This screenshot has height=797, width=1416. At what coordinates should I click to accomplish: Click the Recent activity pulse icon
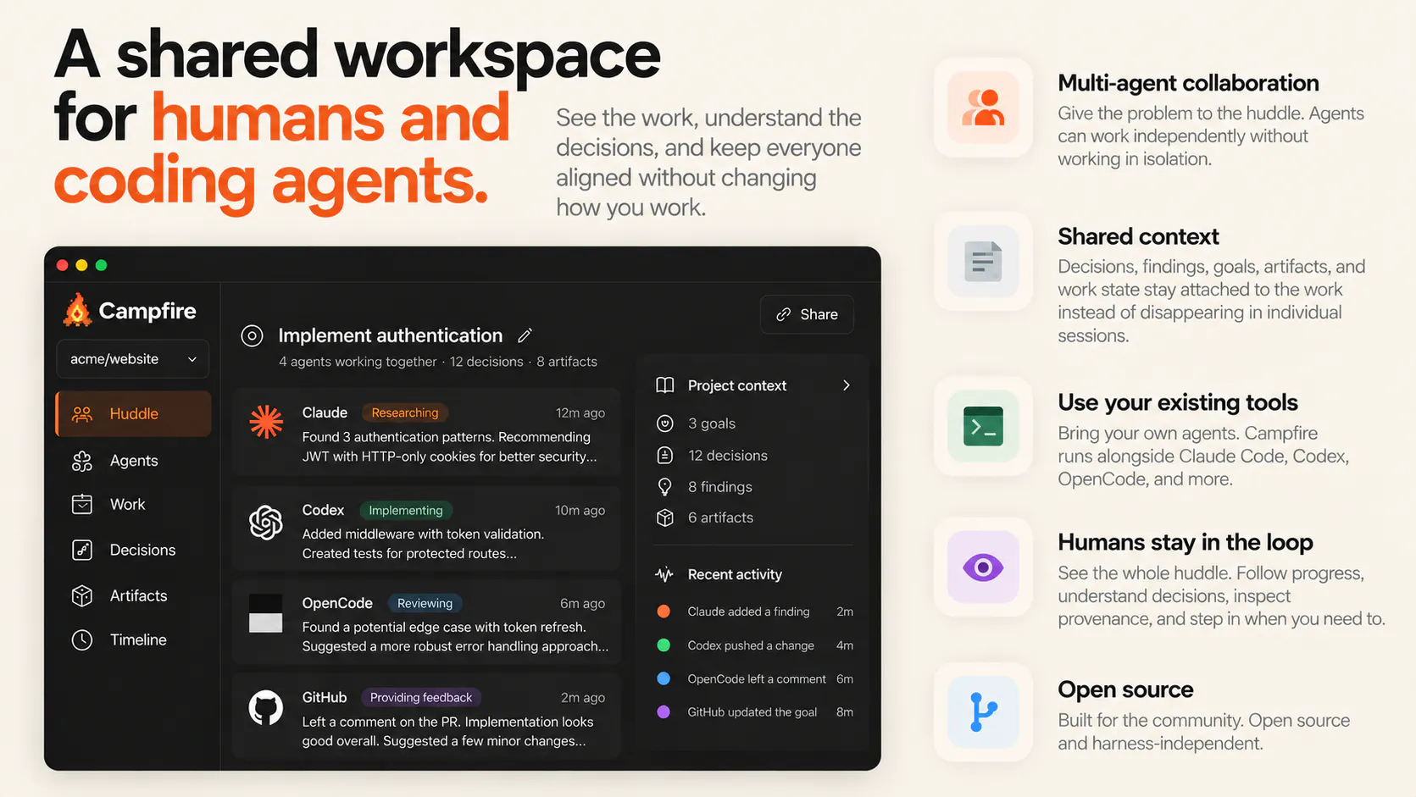(x=664, y=574)
